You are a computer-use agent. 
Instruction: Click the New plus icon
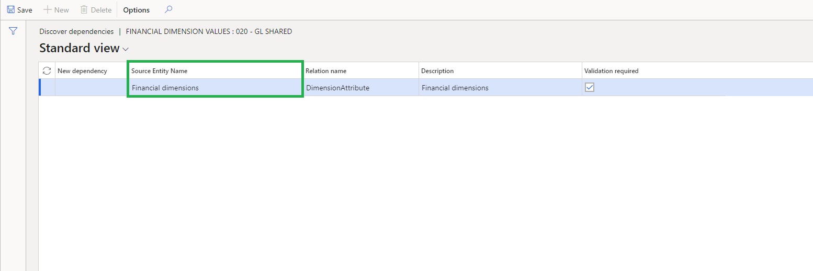coord(47,10)
